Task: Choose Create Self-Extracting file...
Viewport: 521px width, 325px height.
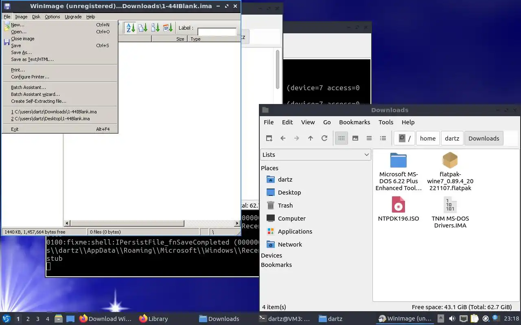Action: (60, 101)
